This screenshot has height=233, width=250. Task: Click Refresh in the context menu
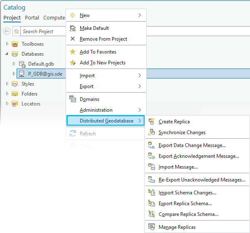(88, 134)
